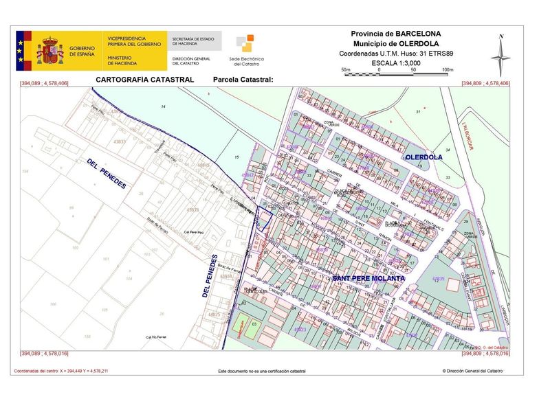This screenshot has width=550, height=399.
Task: Click the Spanish coat of arms emblem
Action: click(50, 51)
